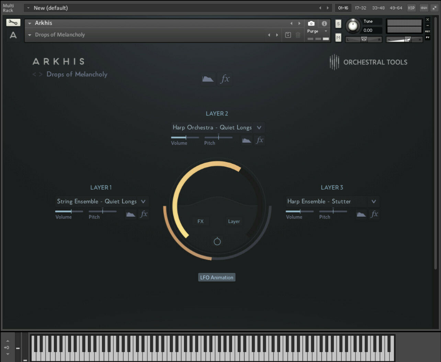Open Layer 1 fx icon

pos(144,214)
